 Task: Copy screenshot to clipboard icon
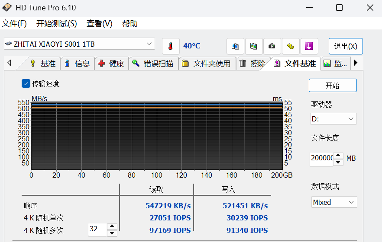(x=254, y=46)
